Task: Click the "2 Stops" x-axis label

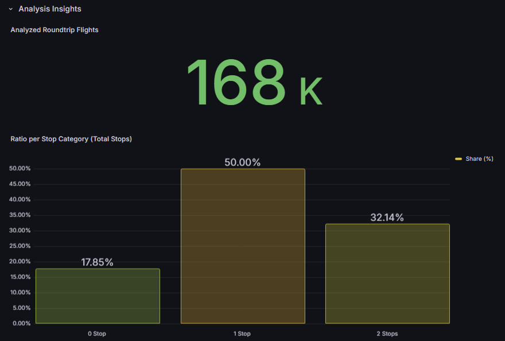Action: tap(387, 334)
